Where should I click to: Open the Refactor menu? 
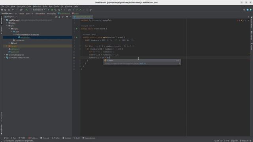click(37, 6)
